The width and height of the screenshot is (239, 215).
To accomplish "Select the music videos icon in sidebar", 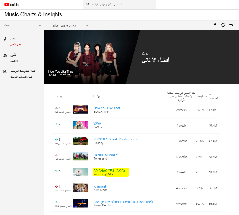I will click(x=5, y=71).
